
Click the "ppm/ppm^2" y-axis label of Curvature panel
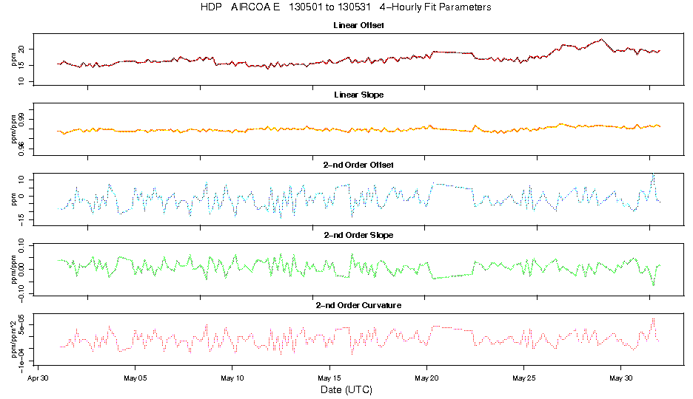pos(13,338)
